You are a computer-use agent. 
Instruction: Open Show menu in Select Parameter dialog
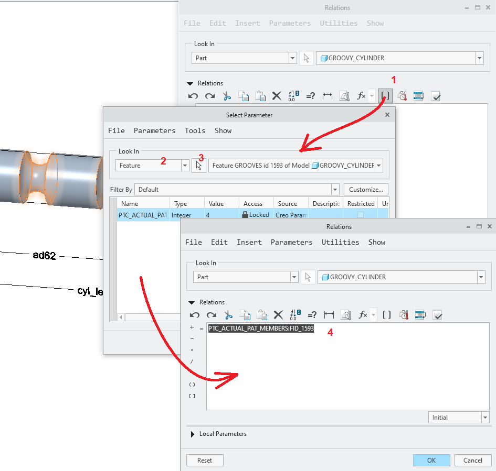(x=223, y=130)
